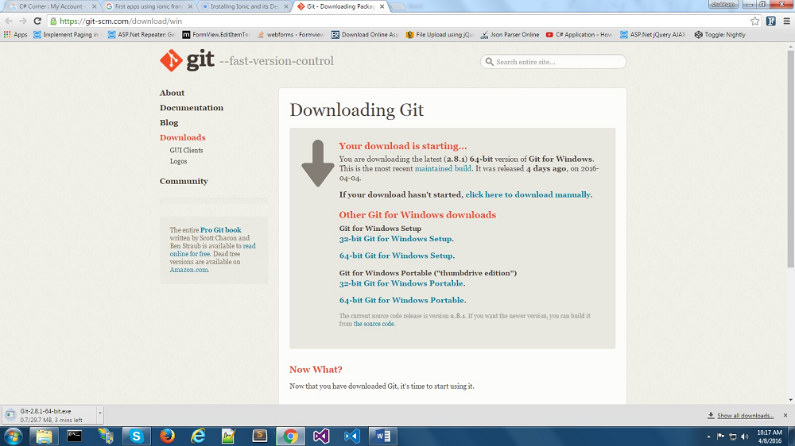Open the Toggle: Nightly bookmark
The height and width of the screenshot is (446, 795).
[x=720, y=34]
